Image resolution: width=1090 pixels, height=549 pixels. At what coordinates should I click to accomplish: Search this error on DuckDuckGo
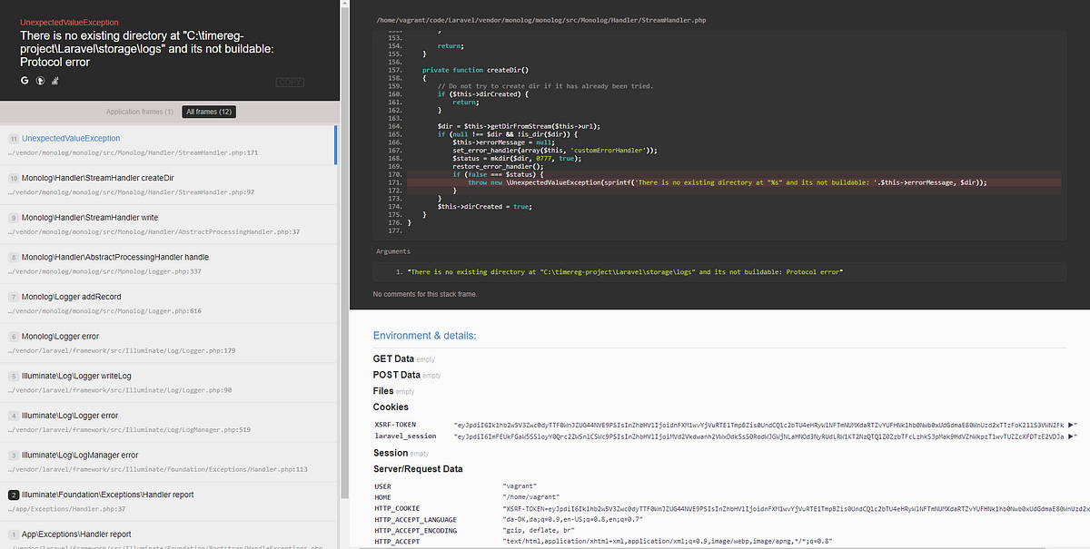click(x=39, y=81)
